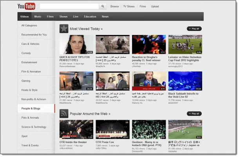Click the RSS icon beside Popular Around the Web

(x=63, y=113)
